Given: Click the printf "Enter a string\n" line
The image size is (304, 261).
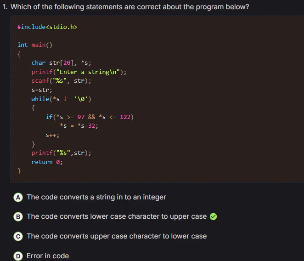Looking at the screenshot, I should pyautogui.click(x=79, y=72).
